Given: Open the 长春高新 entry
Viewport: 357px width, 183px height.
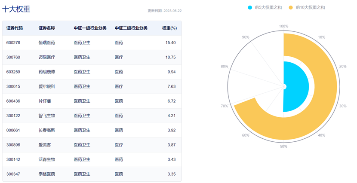Looking at the screenshot, I should click(x=47, y=130).
